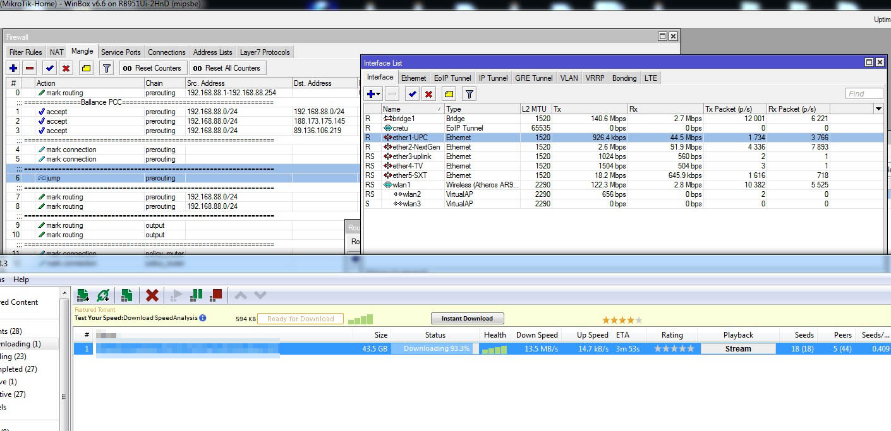Viewport: 891px width, 431px height.
Task: Click Instant Download button
Action: click(468, 318)
